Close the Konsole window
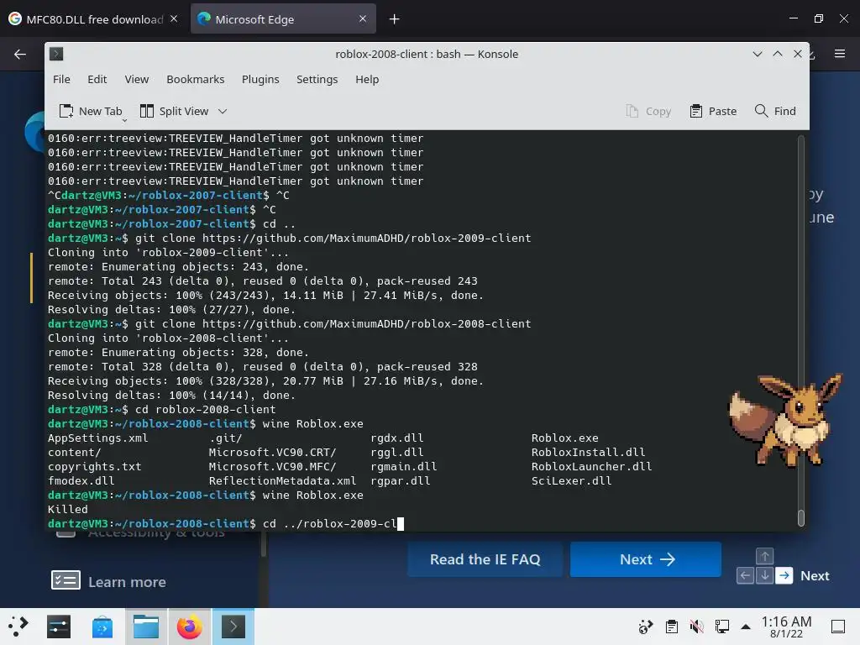Image resolution: width=860 pixels, height=645 pixels. (798, 54)
